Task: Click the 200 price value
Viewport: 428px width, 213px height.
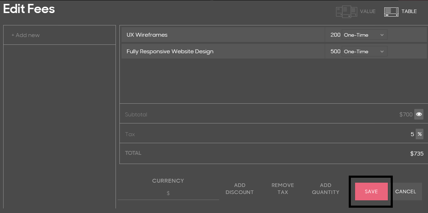Action: (335, 35)
